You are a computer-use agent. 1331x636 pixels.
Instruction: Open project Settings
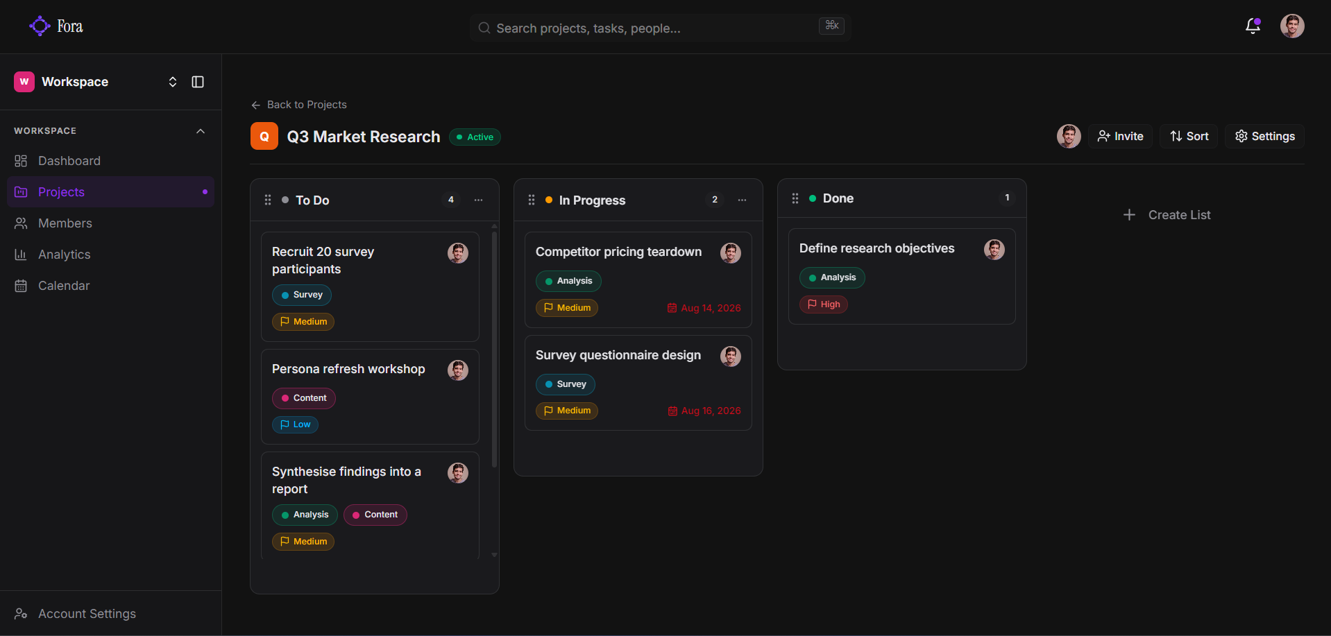[x=1264, y=137]
